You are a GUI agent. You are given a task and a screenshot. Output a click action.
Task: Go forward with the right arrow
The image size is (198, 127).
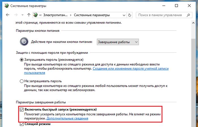coord(15,15)
